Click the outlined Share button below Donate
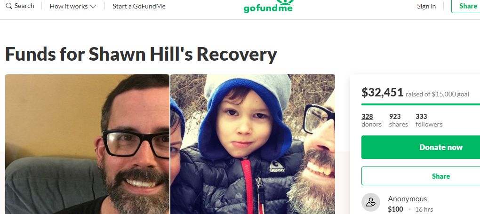 coord(421,176)
